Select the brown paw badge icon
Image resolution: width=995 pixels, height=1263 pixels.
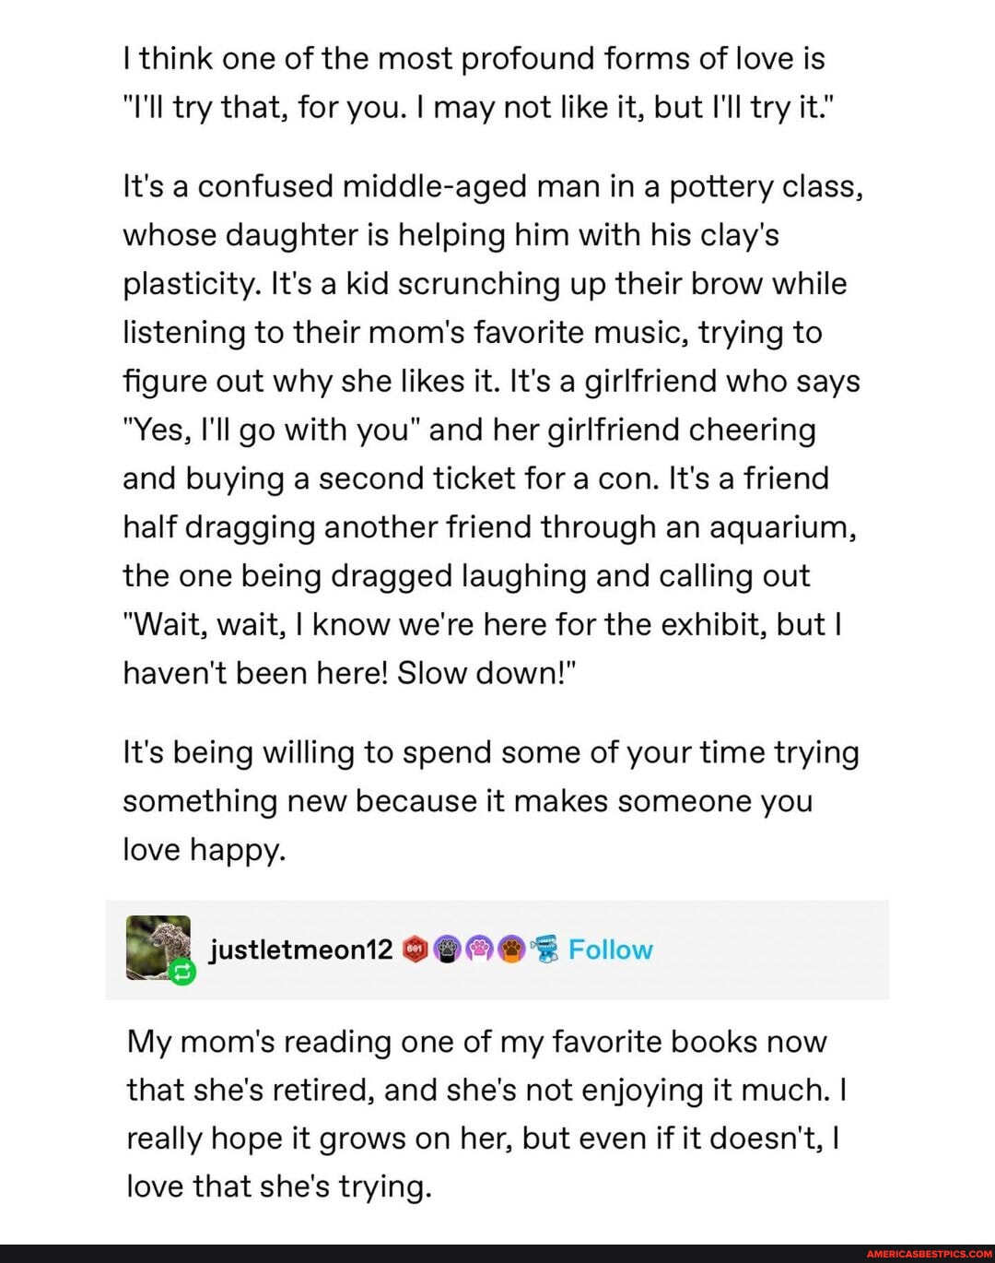tap(509, 950)
